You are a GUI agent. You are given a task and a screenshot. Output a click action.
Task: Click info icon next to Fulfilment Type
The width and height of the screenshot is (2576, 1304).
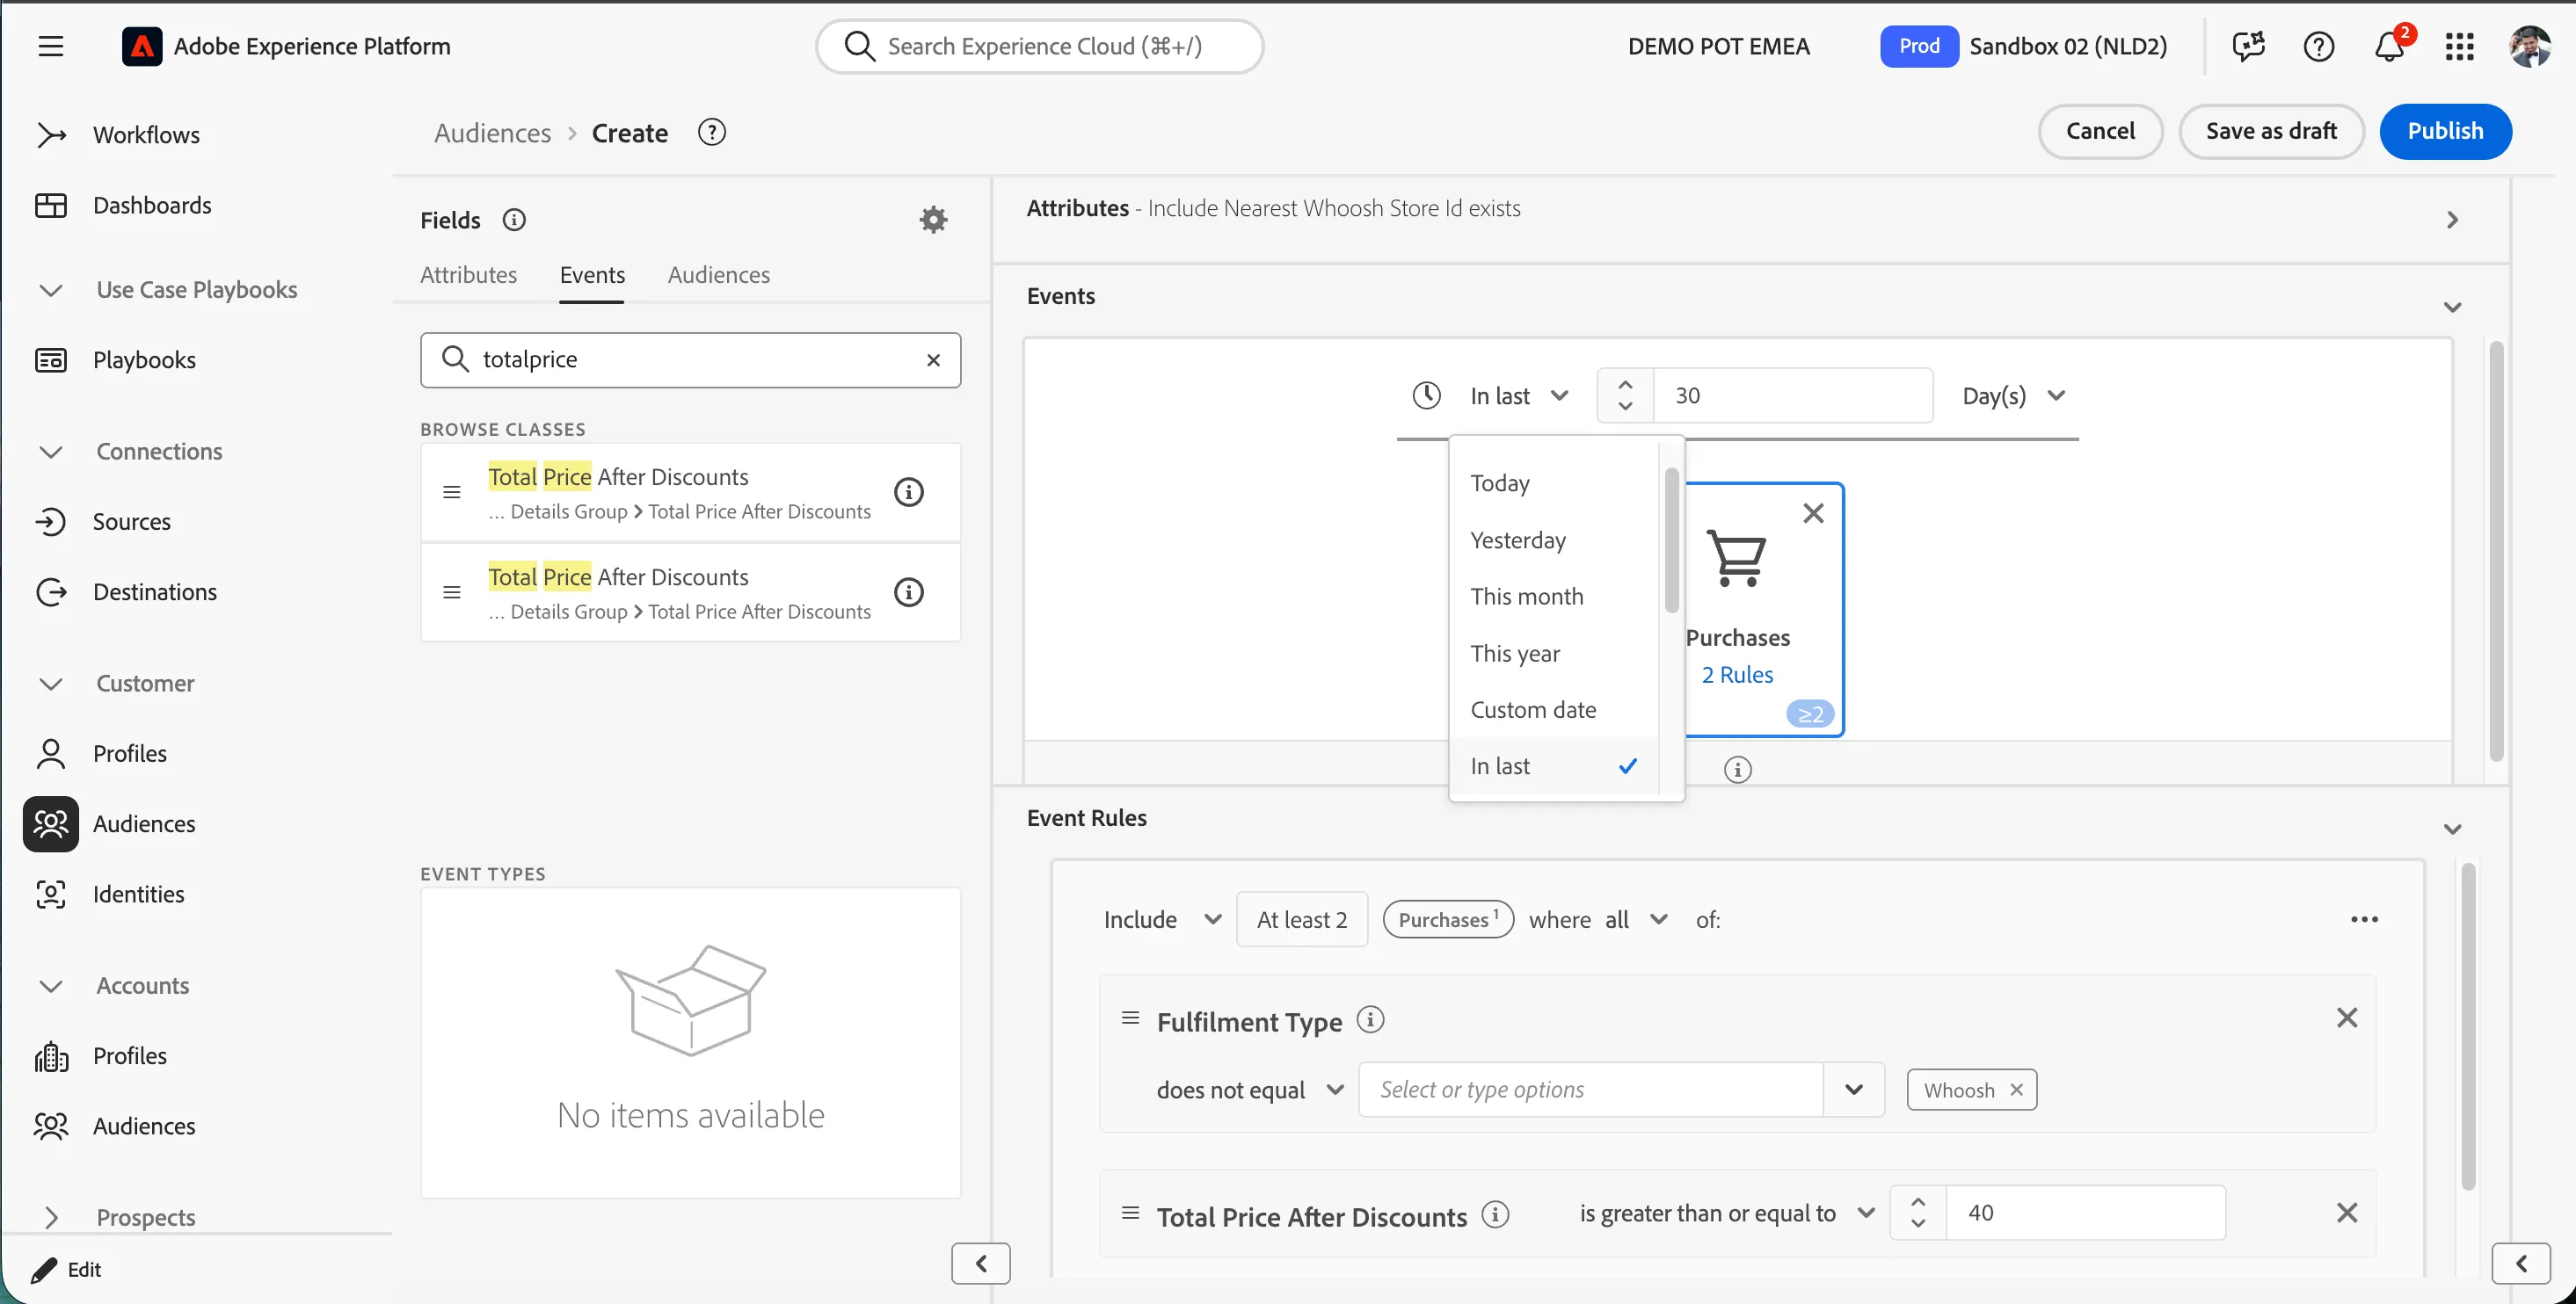[1370, 1019]
